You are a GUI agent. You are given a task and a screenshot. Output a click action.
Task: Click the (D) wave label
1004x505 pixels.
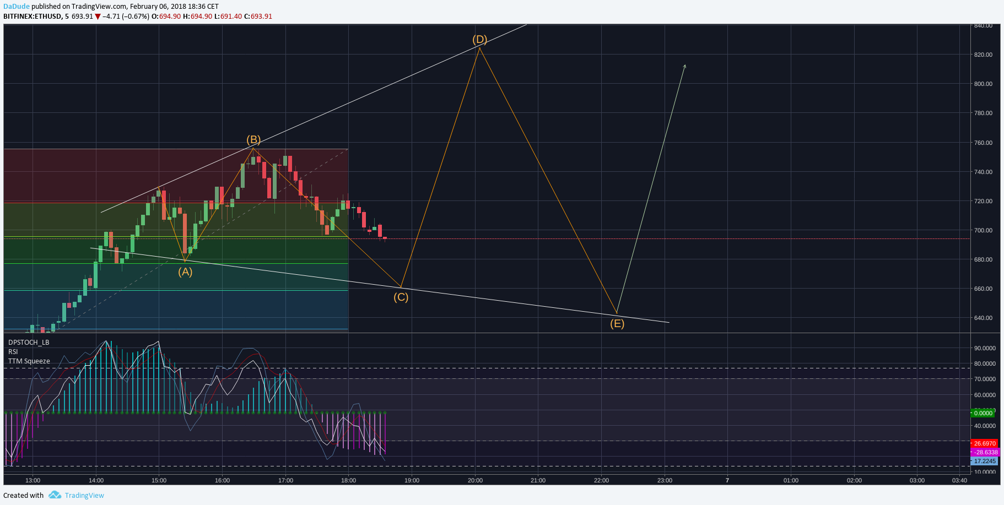coord(480,40)
